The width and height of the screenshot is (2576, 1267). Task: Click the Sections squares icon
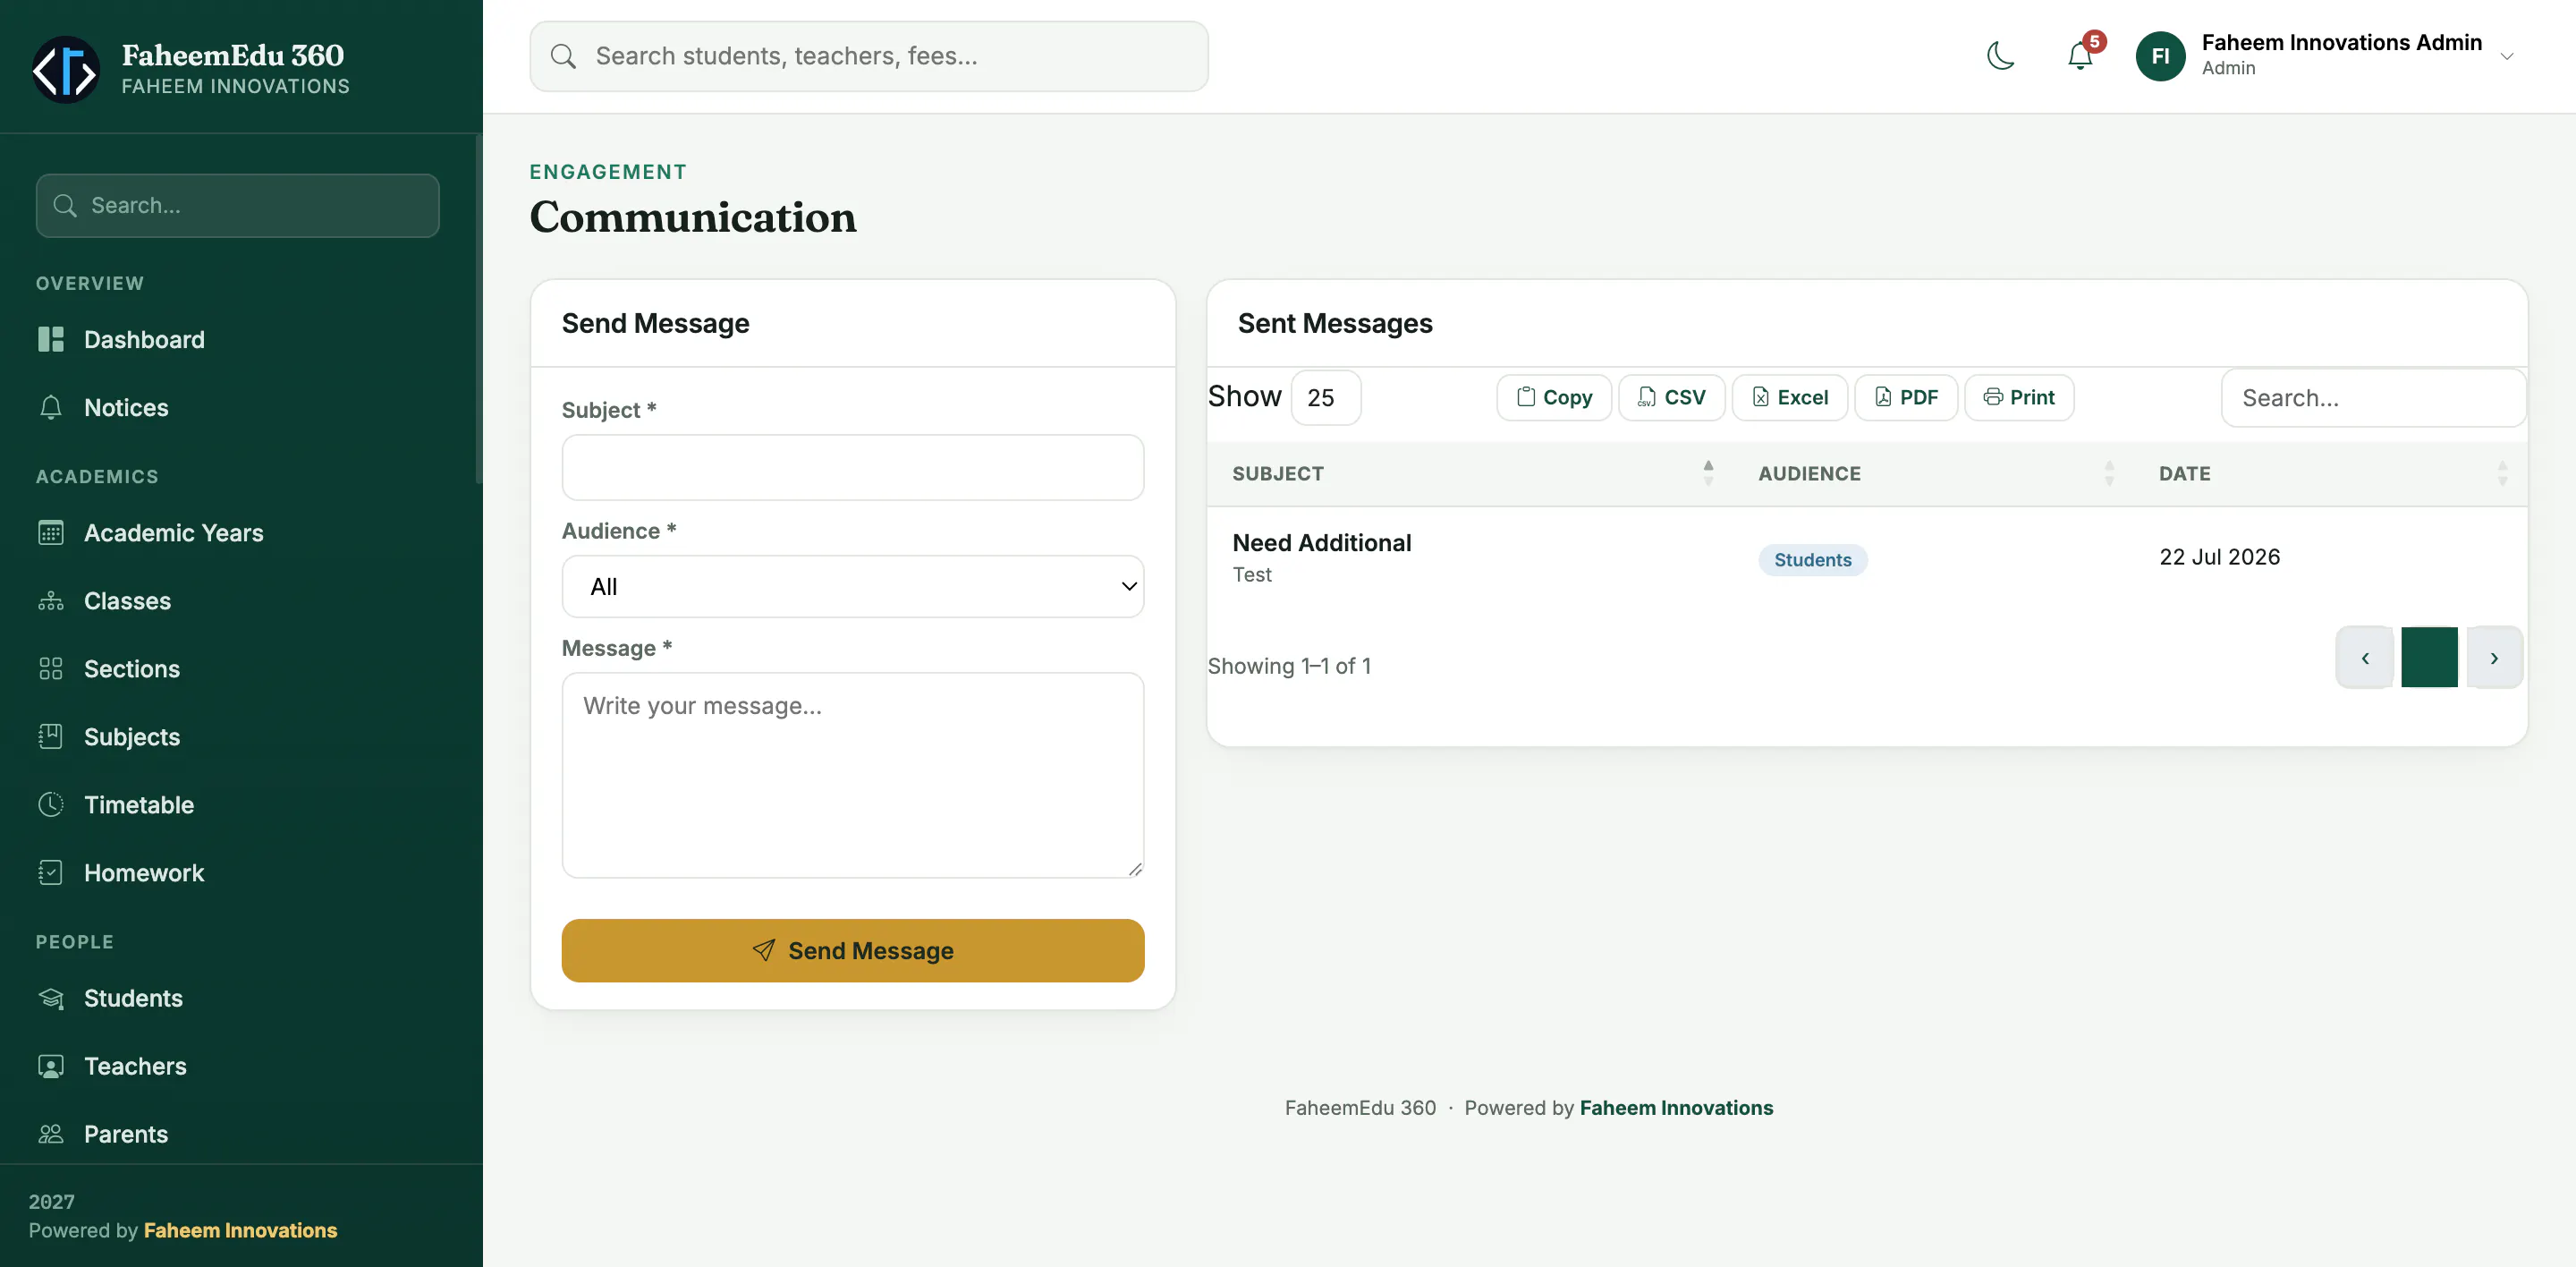click(x=50, y=669)
